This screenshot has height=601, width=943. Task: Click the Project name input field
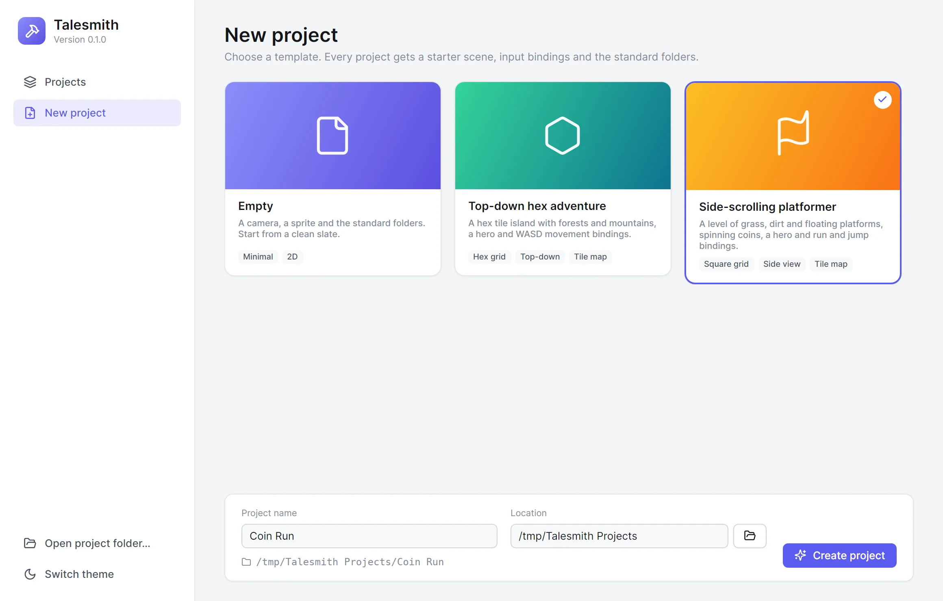click(369, 536)
